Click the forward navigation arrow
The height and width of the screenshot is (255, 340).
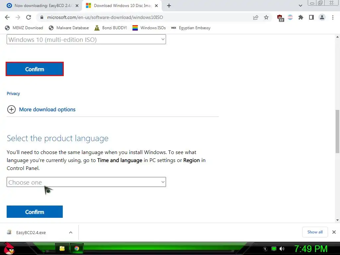pos(18,17)
